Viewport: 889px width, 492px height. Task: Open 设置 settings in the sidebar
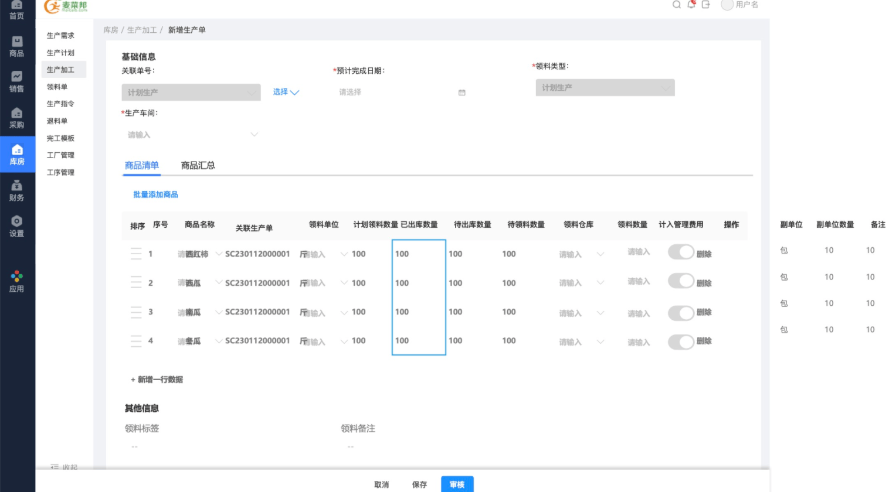click(17, 226)
